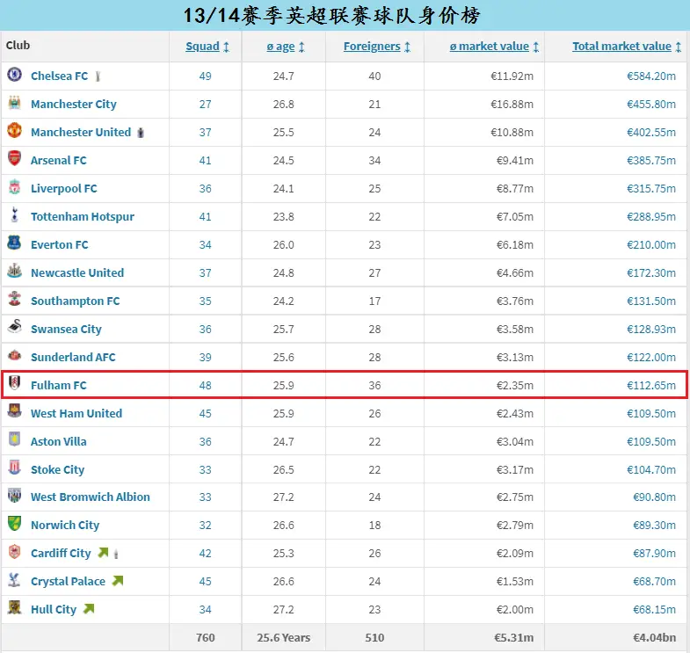Viewport: 690px width, 653px height.
Task: Open the Liverpool FC club link
Action: tap(64, 189)
